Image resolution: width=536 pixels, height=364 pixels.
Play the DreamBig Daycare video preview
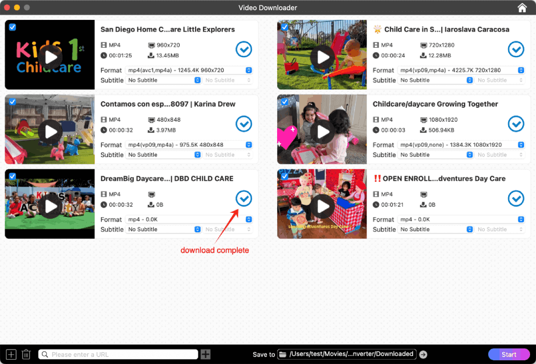pos(49,204)
